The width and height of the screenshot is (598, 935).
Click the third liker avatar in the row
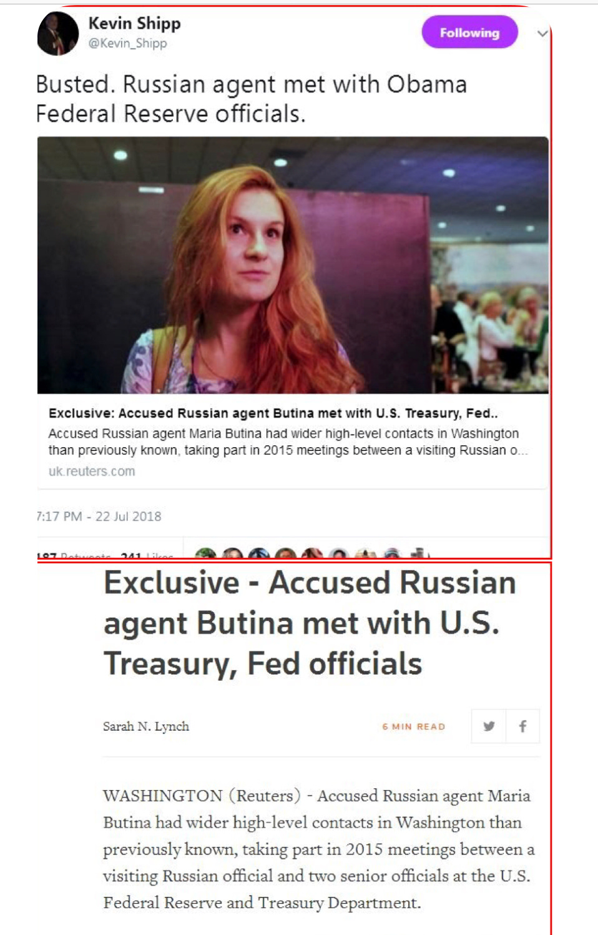coord(259,554)
